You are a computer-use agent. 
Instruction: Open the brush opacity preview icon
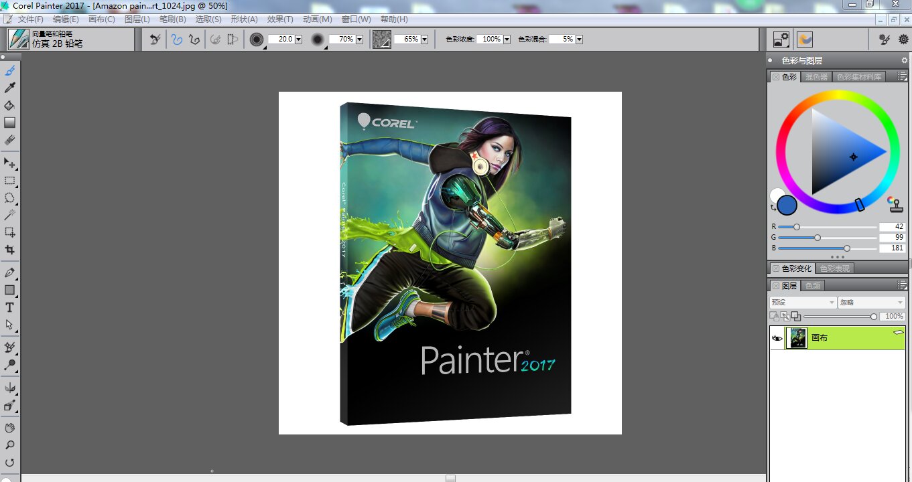(318, 39)
